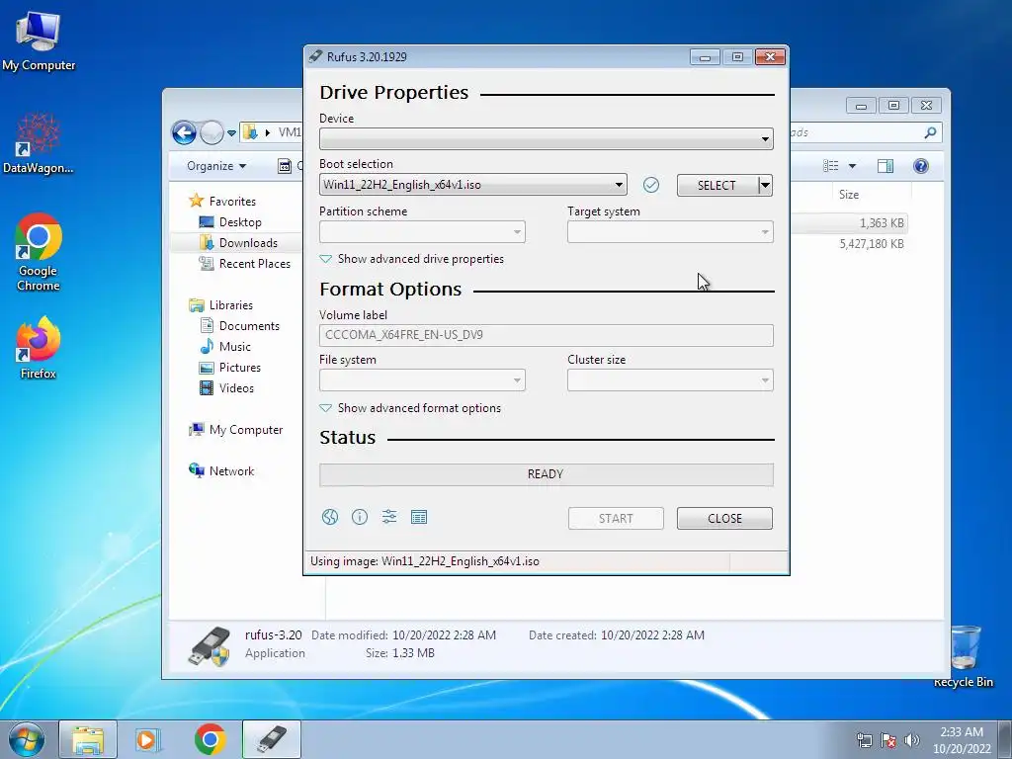Expand Show advanced format options
Image resolution: width=1012 pixels, height=759 pixels.
(410, 408)
